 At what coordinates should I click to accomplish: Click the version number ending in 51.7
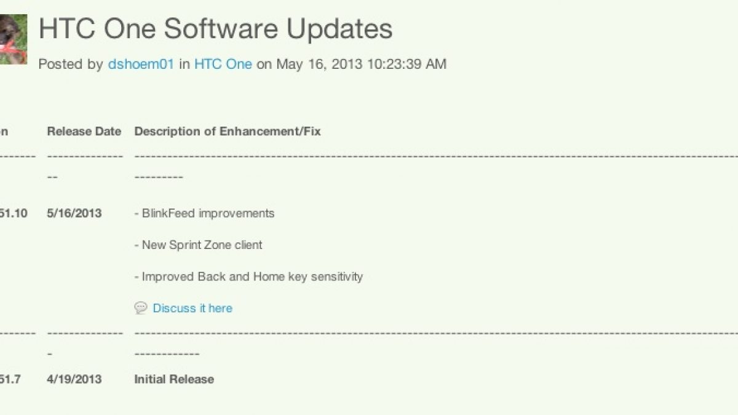coord(10,379)
